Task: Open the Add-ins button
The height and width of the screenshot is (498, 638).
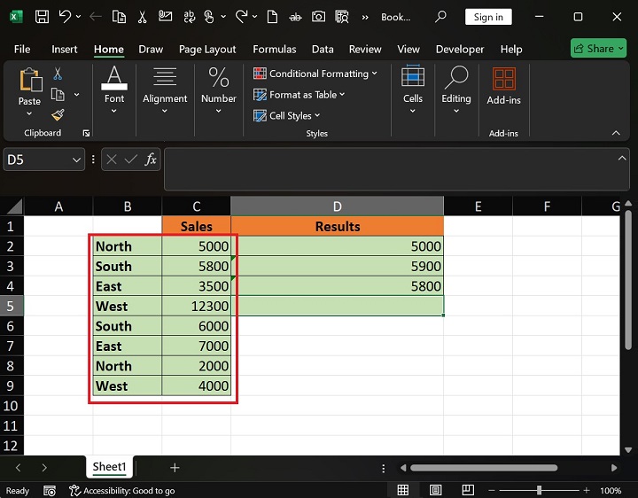Action: [503, 89]
